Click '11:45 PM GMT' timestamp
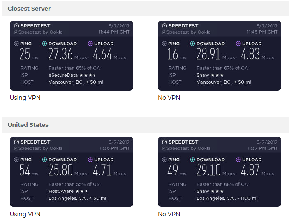The height and width of the screenshot is (220, 289). point(262,32)
